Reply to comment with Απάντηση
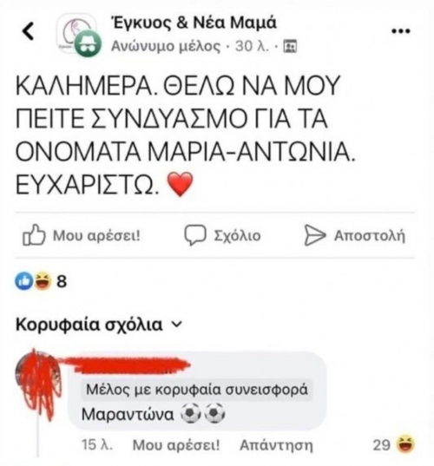This screenshot has width=434, height=466. (276, 445)
